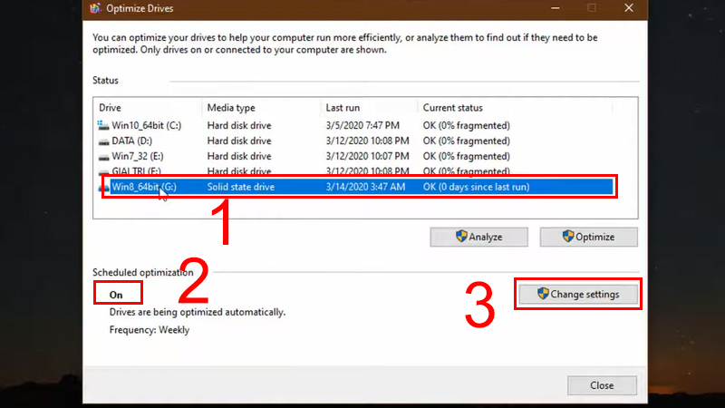Sort by the Media type column header
This screenshot has height=408, width=725.
(x=231, y=108)
